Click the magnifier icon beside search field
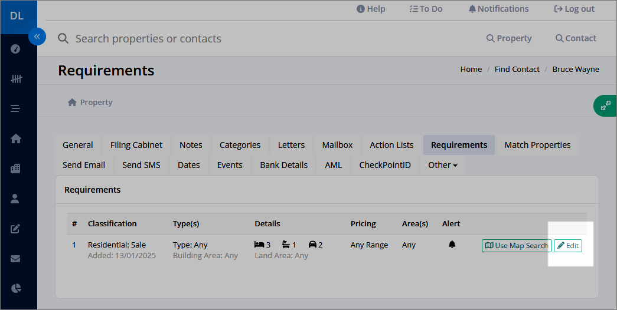This screenshot has width=617, height=310. [63, 38]
